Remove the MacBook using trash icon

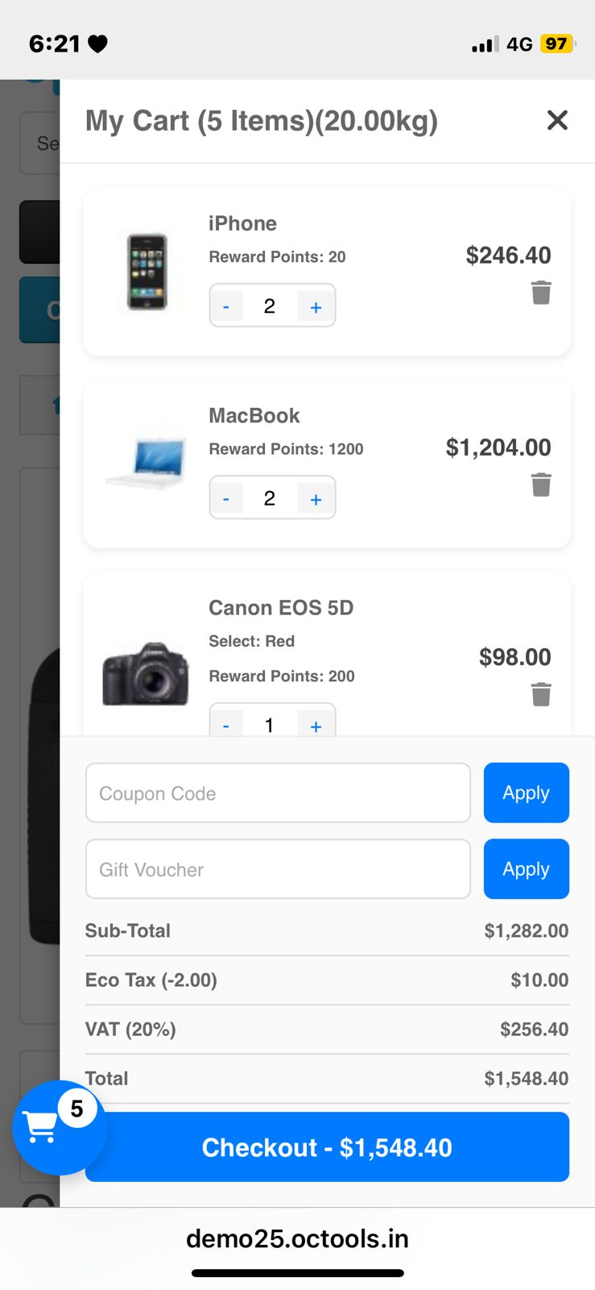(541, 485)
